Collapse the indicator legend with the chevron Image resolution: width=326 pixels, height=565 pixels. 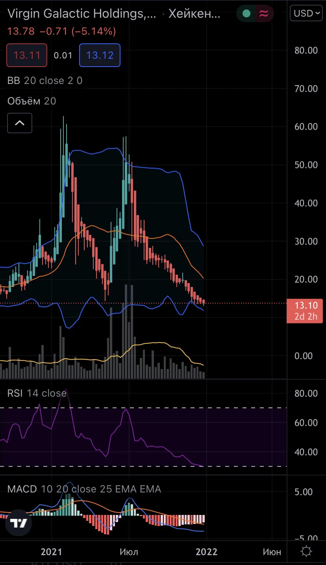click(20, 123)
